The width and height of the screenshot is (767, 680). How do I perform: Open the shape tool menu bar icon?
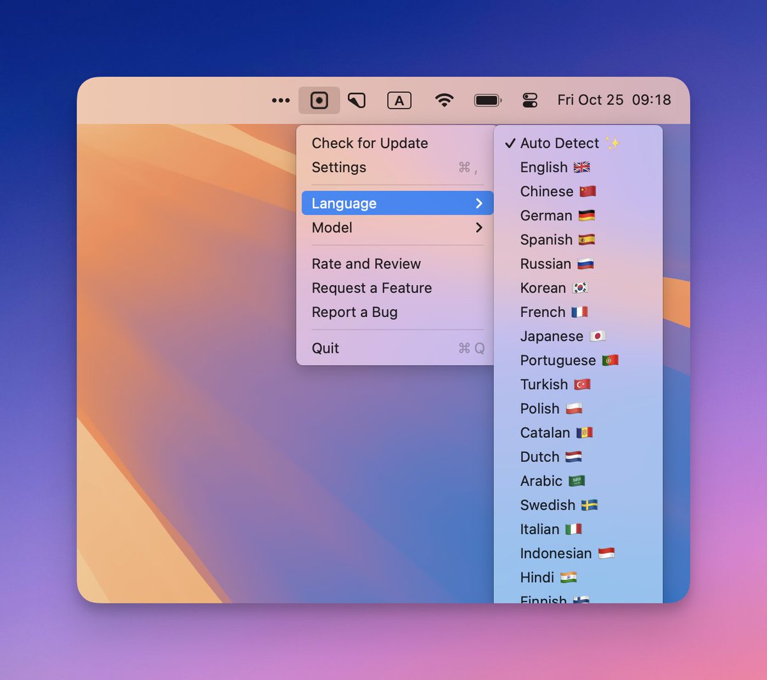click(357, 100)
